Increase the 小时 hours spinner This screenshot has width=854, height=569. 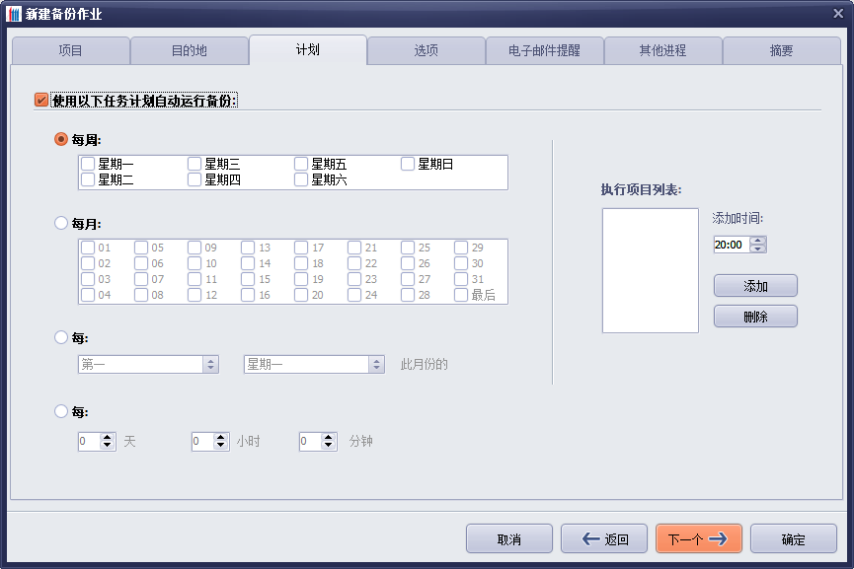[x=220, y=437]
